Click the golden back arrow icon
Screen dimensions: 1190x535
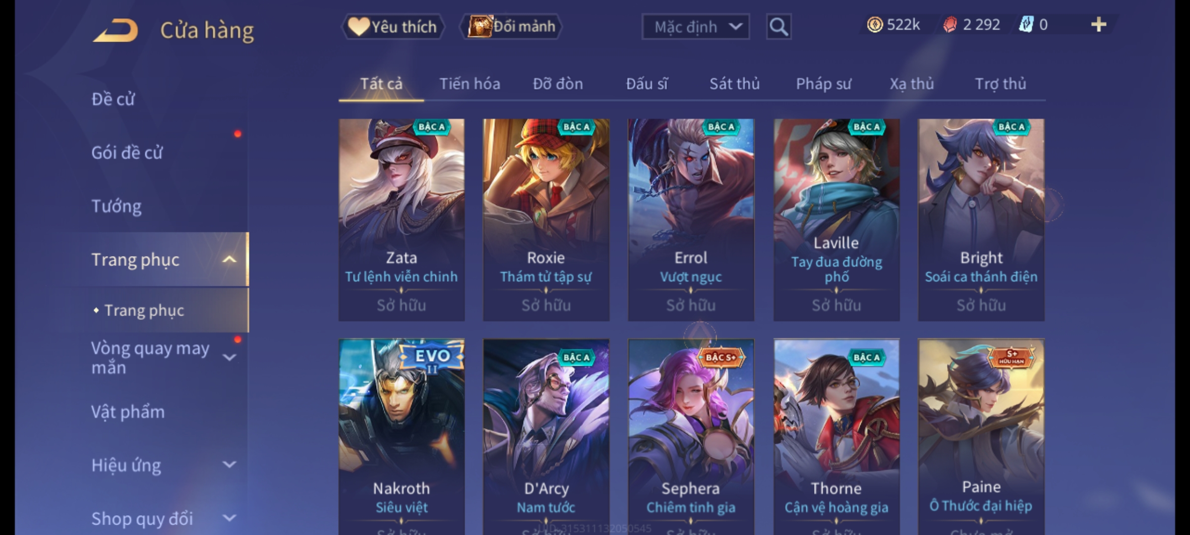(115, 30)
